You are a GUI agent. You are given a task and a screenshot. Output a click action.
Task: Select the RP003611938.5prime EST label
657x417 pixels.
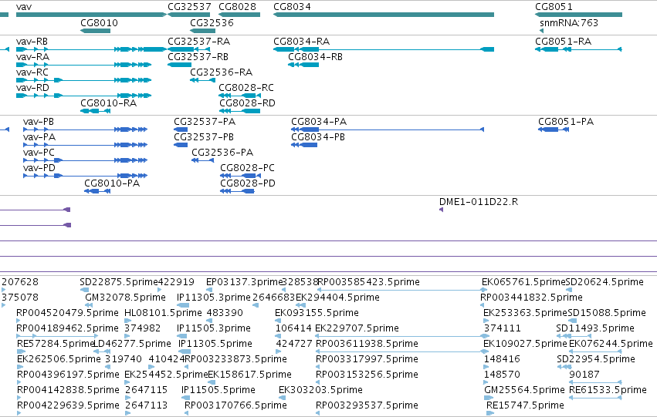point(367,345)
